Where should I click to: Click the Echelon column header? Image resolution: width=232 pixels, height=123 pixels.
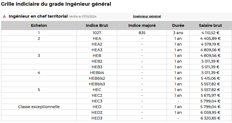(x=39, y=25)
